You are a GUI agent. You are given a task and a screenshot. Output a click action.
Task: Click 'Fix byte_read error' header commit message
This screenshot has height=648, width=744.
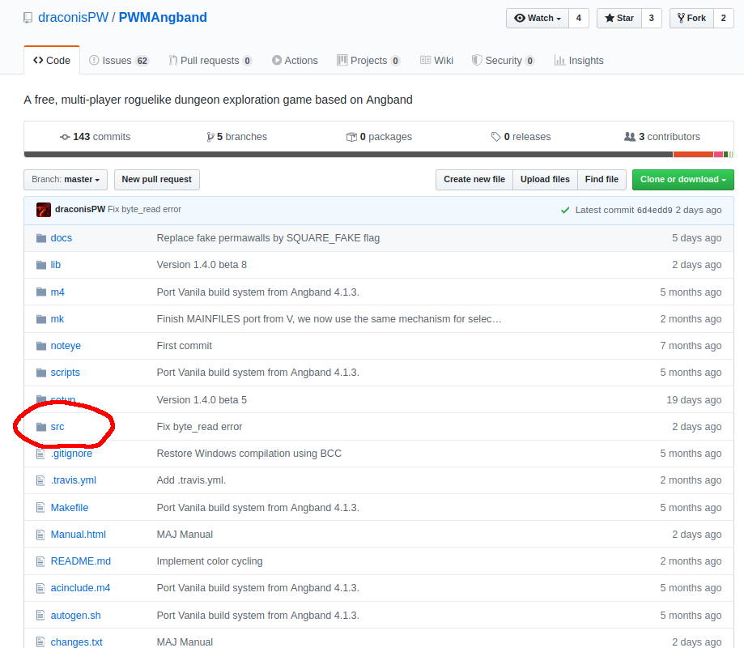(144, 209)
